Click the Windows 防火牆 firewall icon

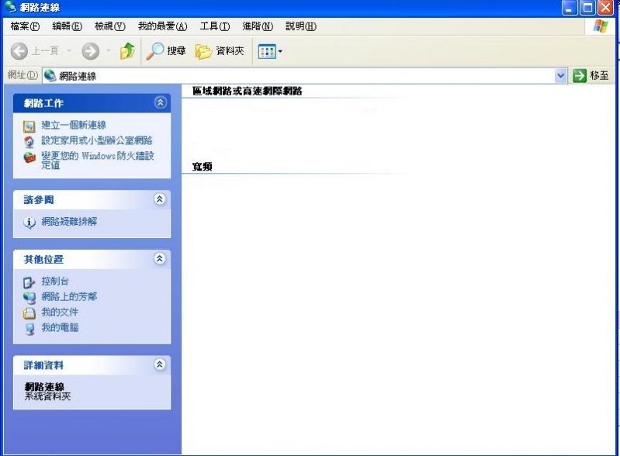point(29,157)
